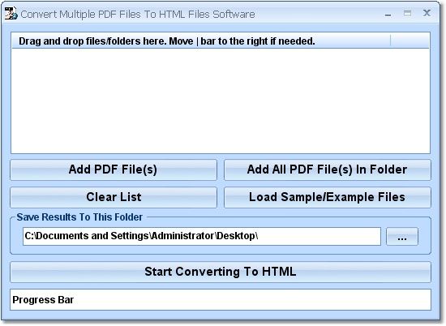This screenshot has width=446, height=326.
Task: Click the "Save Results To This Folder" group label
Action: (79, 217)
